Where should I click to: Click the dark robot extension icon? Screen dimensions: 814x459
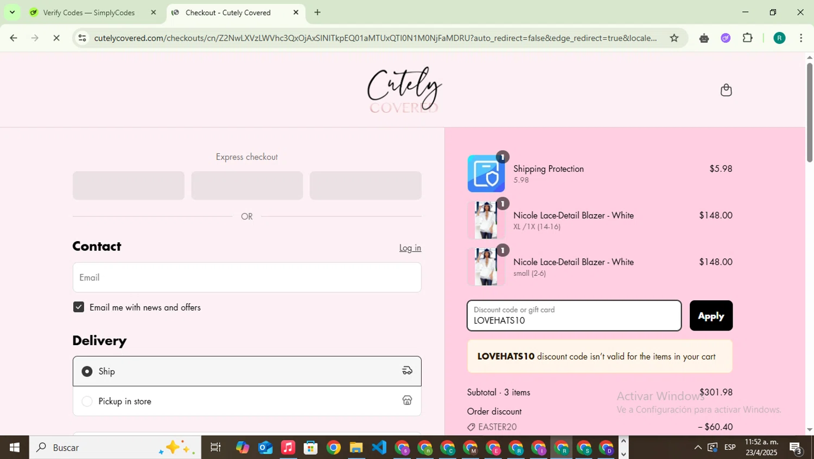coord(704,38)
